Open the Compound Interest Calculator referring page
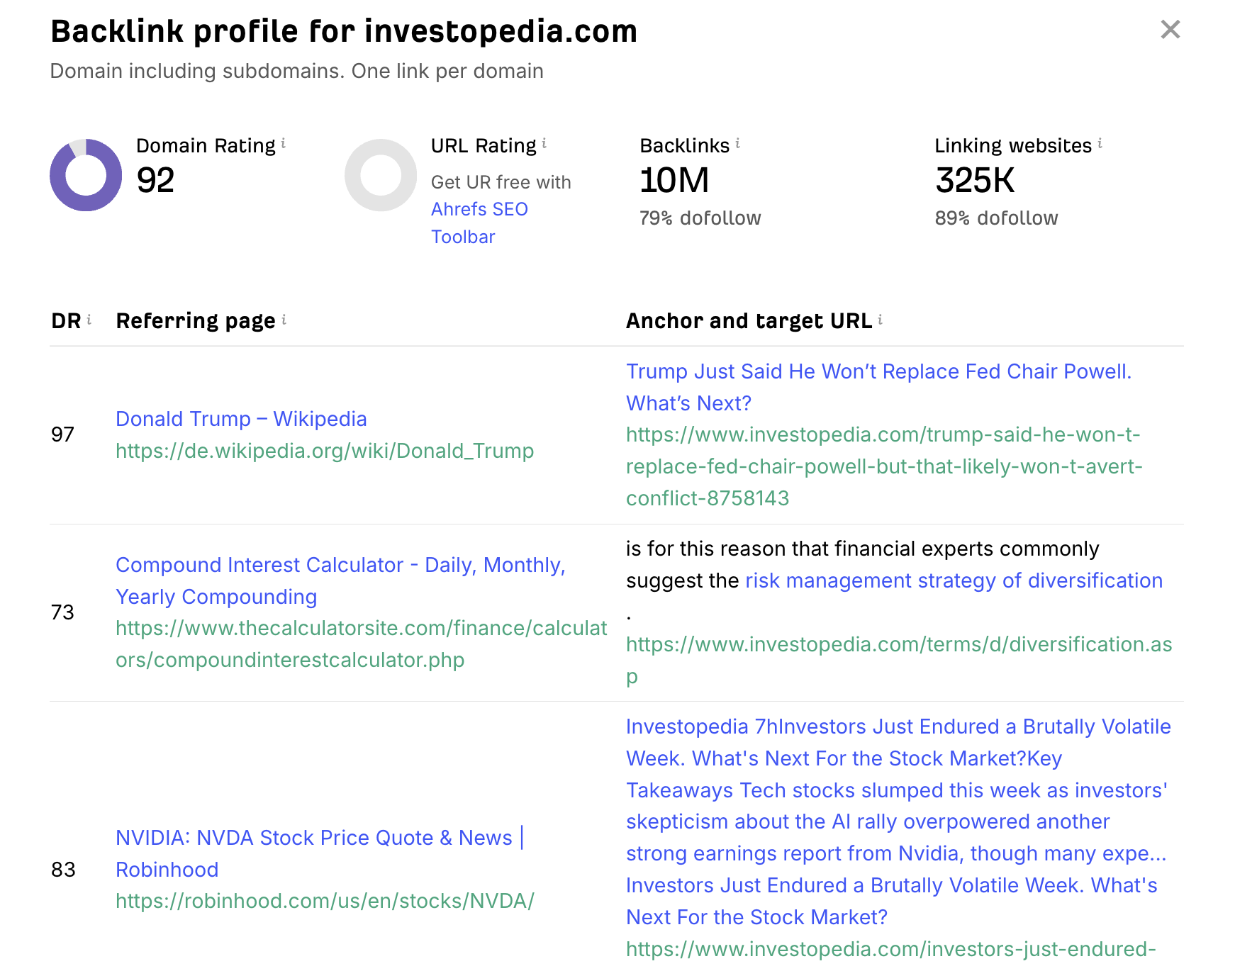The width and height of the screenshot is (1235, 971). point(340,565)
